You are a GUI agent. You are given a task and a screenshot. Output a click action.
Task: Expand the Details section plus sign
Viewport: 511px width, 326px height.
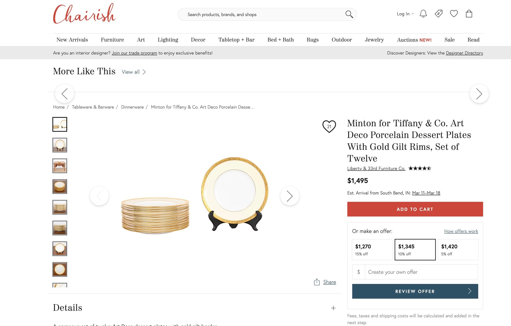333,308
